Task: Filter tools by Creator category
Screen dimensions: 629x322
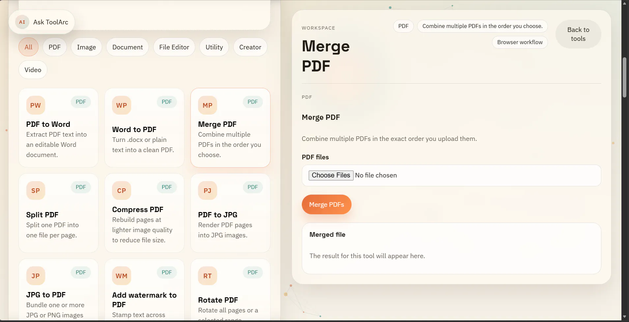Action: coord(250,47)
